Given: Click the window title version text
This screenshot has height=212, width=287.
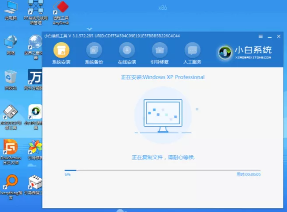Looking at the screenshot, I should pos(112,36).
